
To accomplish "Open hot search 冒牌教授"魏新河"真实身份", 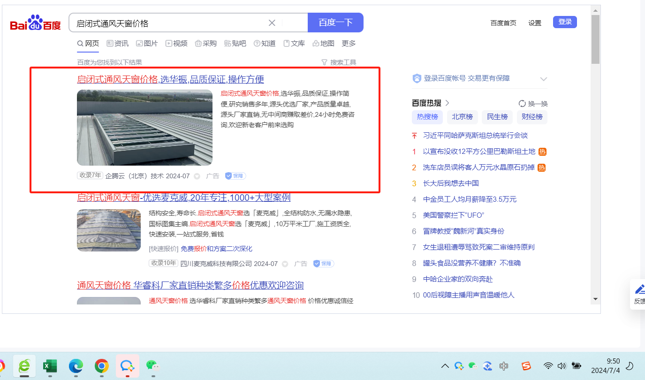I will point(463,231).
